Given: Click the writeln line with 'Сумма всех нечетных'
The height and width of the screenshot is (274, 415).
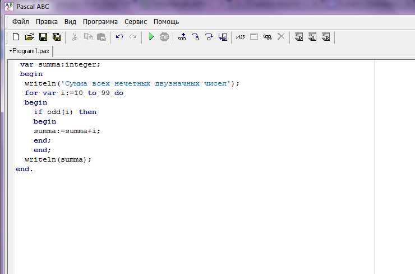Looking at the screenshot, I should click(132, 83).
